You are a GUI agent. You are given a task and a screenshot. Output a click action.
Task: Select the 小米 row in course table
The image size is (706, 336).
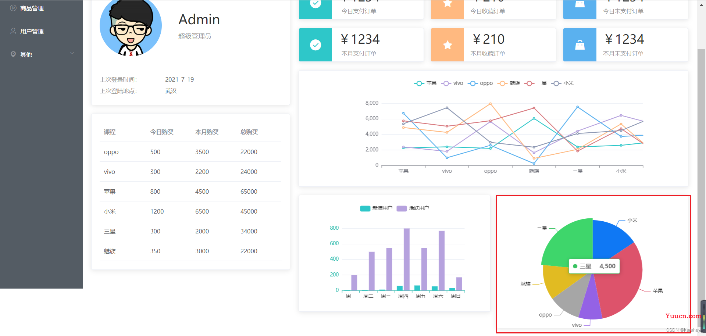pos(190,211)
